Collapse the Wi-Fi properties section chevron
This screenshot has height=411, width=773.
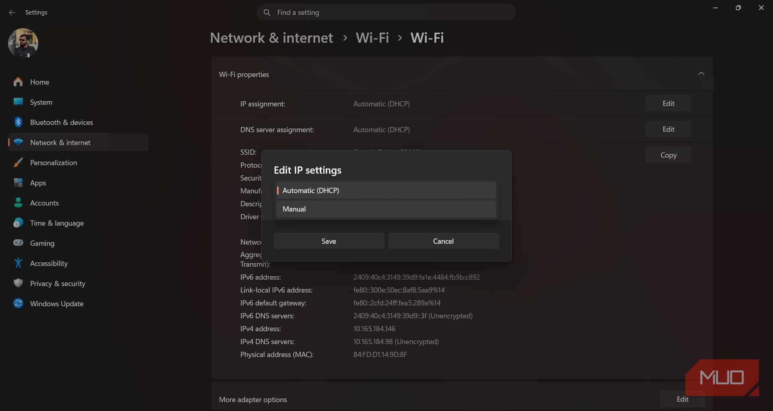[701, 74]
